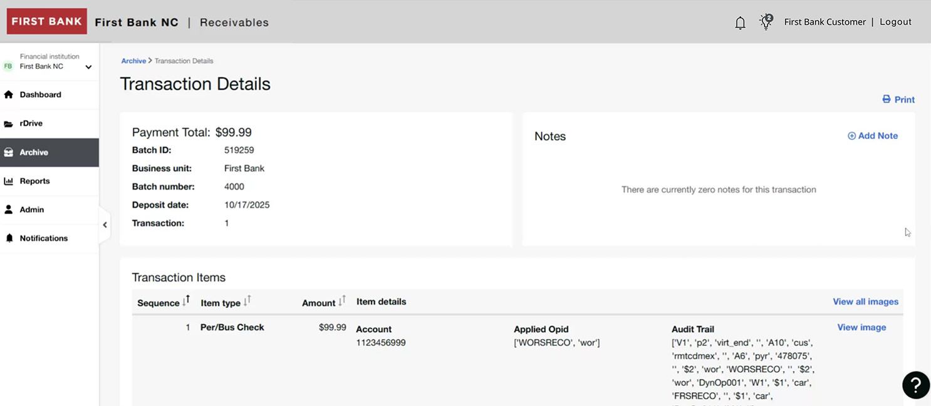931x406 pixels.
Task: Open the Admin section
Action: tap(31, 210)
